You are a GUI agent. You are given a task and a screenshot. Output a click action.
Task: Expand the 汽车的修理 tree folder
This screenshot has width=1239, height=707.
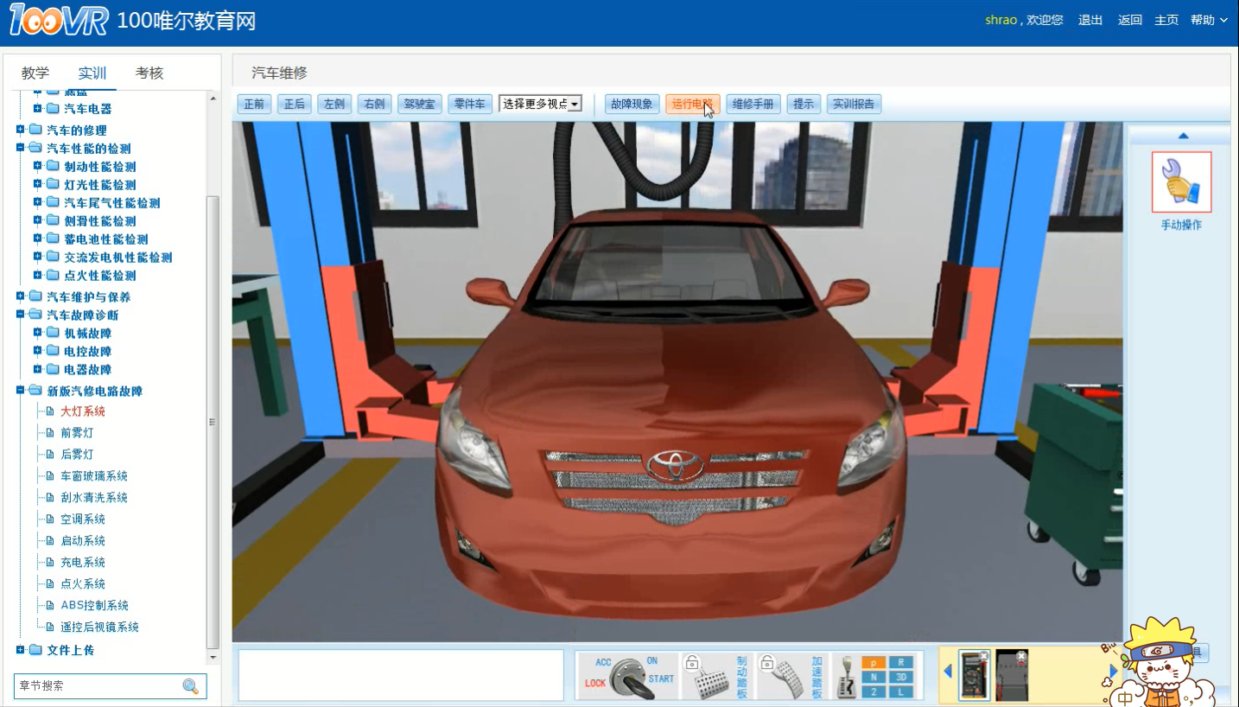(21, 130)
